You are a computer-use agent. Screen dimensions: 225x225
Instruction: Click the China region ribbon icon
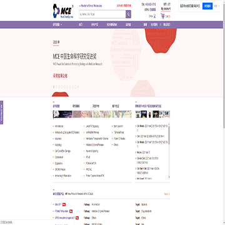point(155,16)
